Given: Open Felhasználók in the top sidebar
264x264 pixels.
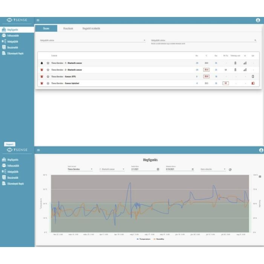Looking at the screenshot, I should click(13, 35).
